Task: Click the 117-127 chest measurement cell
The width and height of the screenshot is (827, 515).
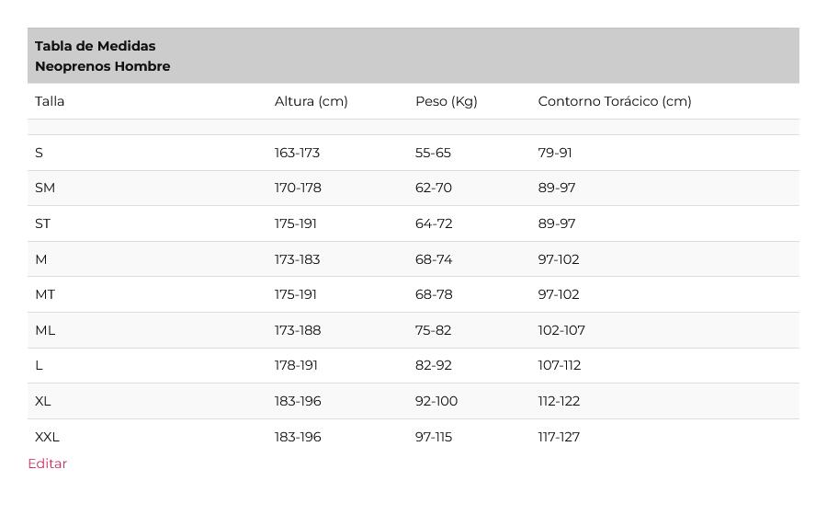Action: tap(559, 437)
